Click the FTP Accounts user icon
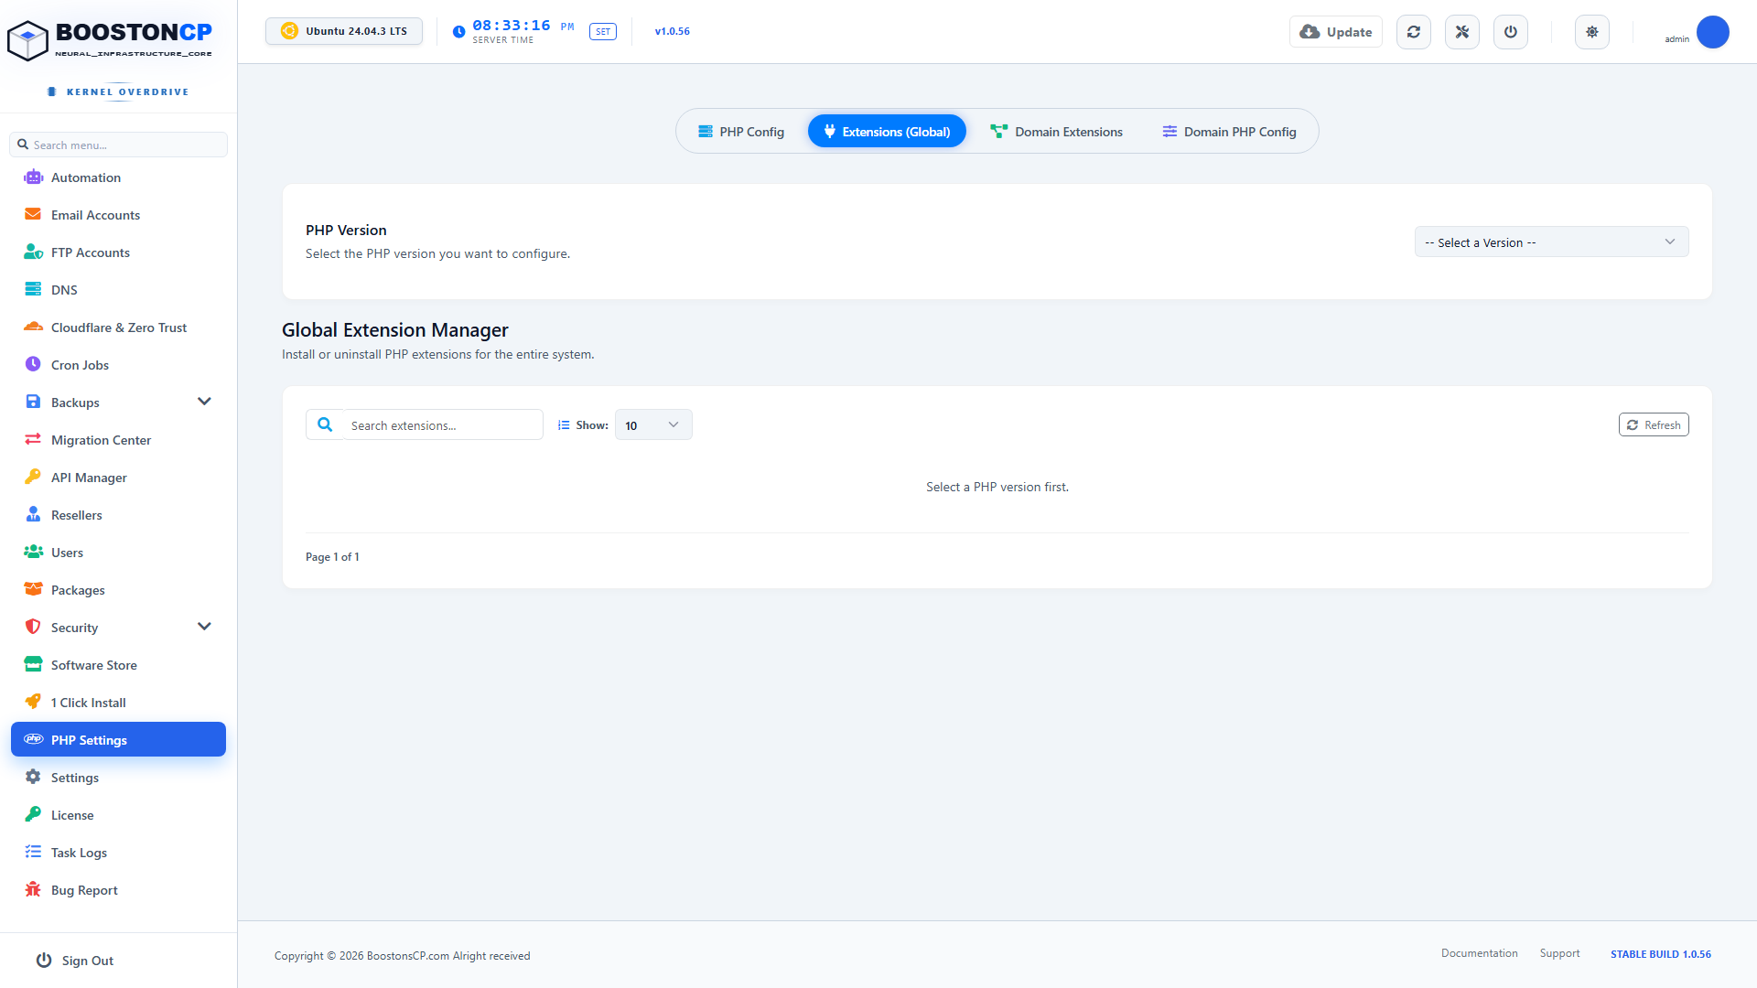 (x=33, y=252)
